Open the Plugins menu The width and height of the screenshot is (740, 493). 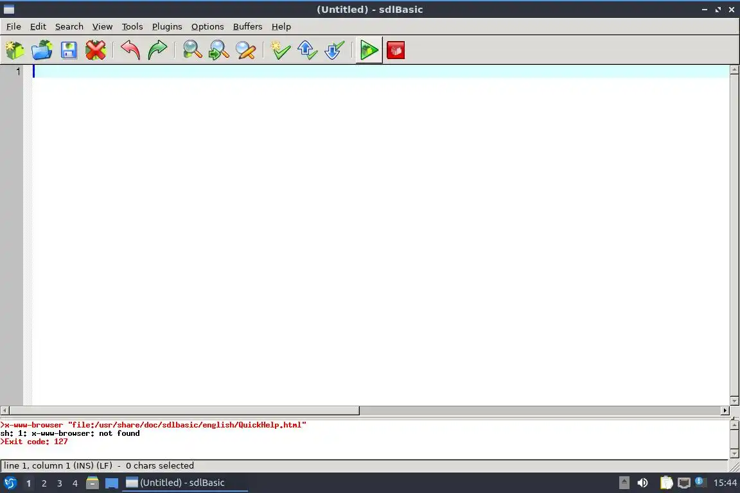tap(166, 26)
